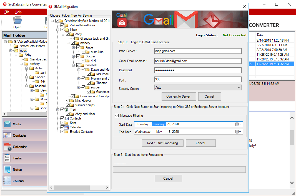The height and width of the screenshot is (196, 296).
Task: Click the Open folder toolbar icon
Action: click(17, 20)
